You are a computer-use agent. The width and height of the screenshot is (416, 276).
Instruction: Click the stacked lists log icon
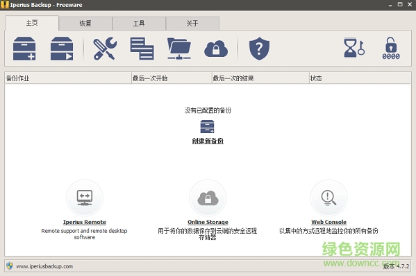tap(142, 49)
